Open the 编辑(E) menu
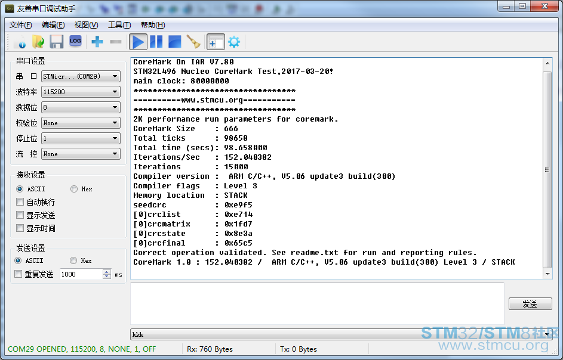 (53, 25)
